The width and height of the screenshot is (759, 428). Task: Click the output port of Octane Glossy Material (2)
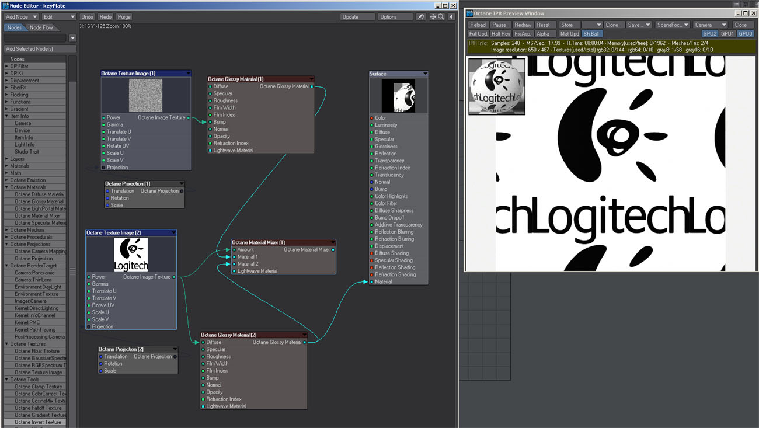tap(305, 342)
